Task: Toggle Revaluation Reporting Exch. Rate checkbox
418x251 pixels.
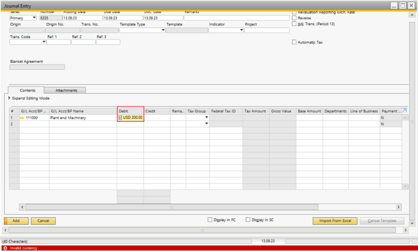Action: click(294, 12)
